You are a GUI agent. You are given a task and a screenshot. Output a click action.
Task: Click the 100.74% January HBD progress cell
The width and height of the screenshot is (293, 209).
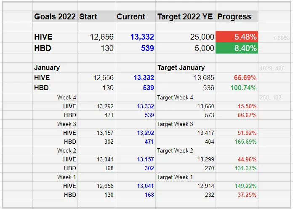[x=237, y=88]
